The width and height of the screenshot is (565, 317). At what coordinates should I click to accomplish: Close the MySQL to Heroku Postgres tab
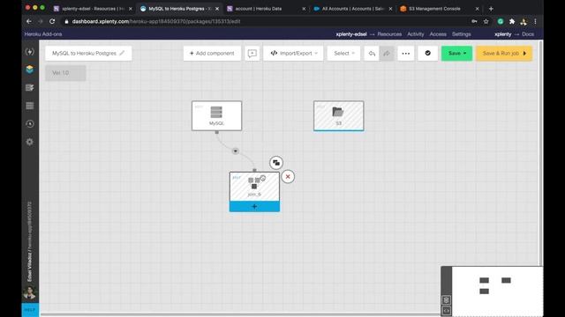pos(217,9)
